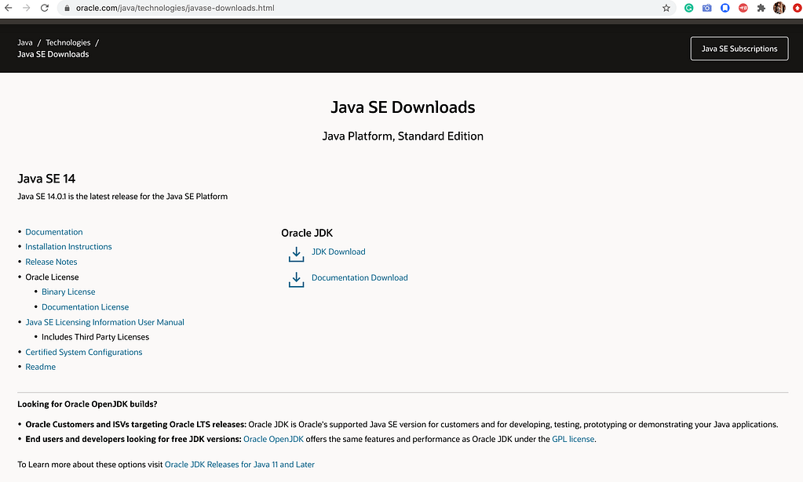Open the Release Notes link

tap(51, 262)
